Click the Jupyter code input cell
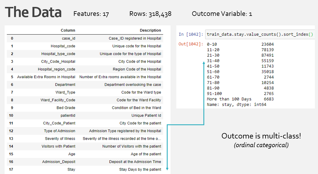The height and width of the screenshot is (174, 318). [x=259, y=34]
